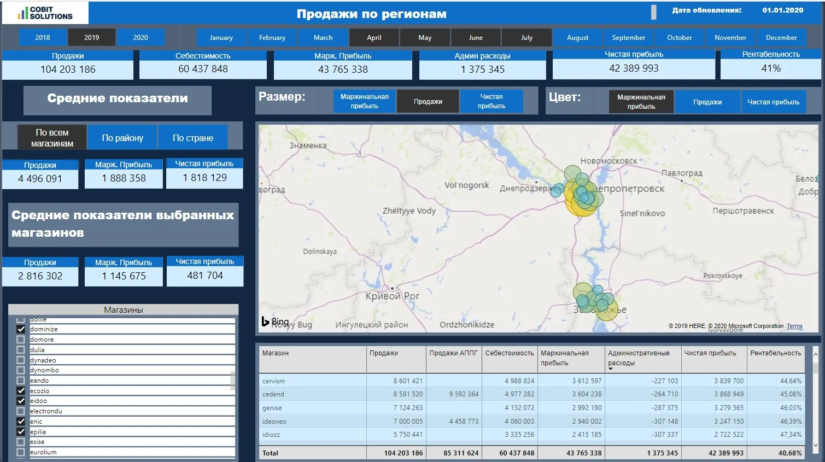Click the COBIT Solutions logo

pyautogui.click(x=44, y=12)
